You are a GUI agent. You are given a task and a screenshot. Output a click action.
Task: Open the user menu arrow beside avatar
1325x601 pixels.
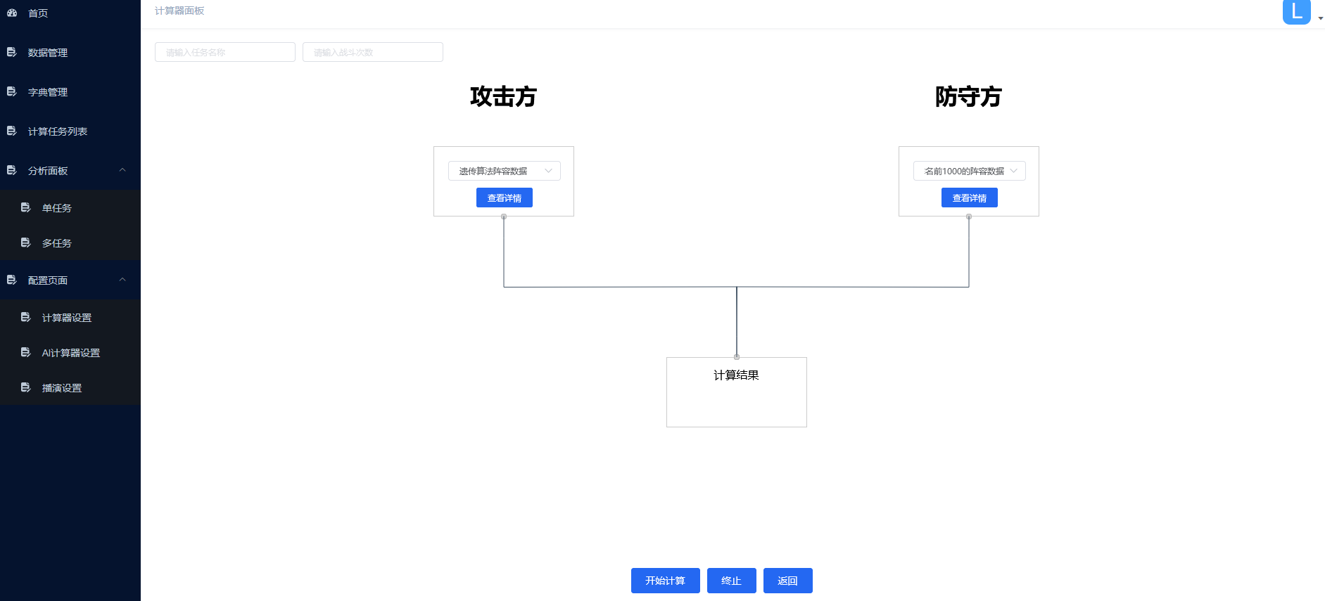click(x=1320, y=18)
